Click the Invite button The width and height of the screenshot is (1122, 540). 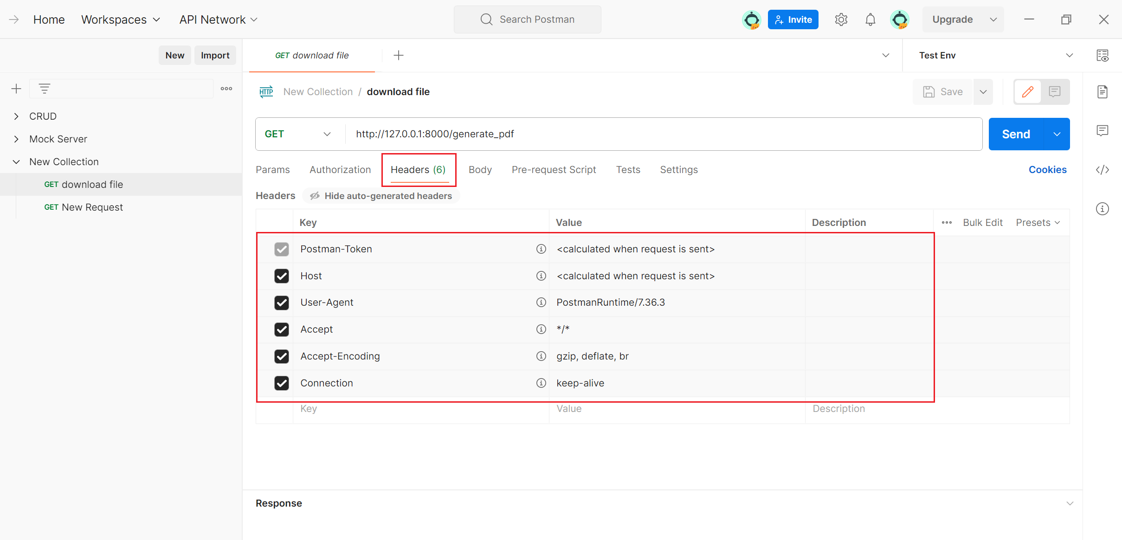coord(793,19)
